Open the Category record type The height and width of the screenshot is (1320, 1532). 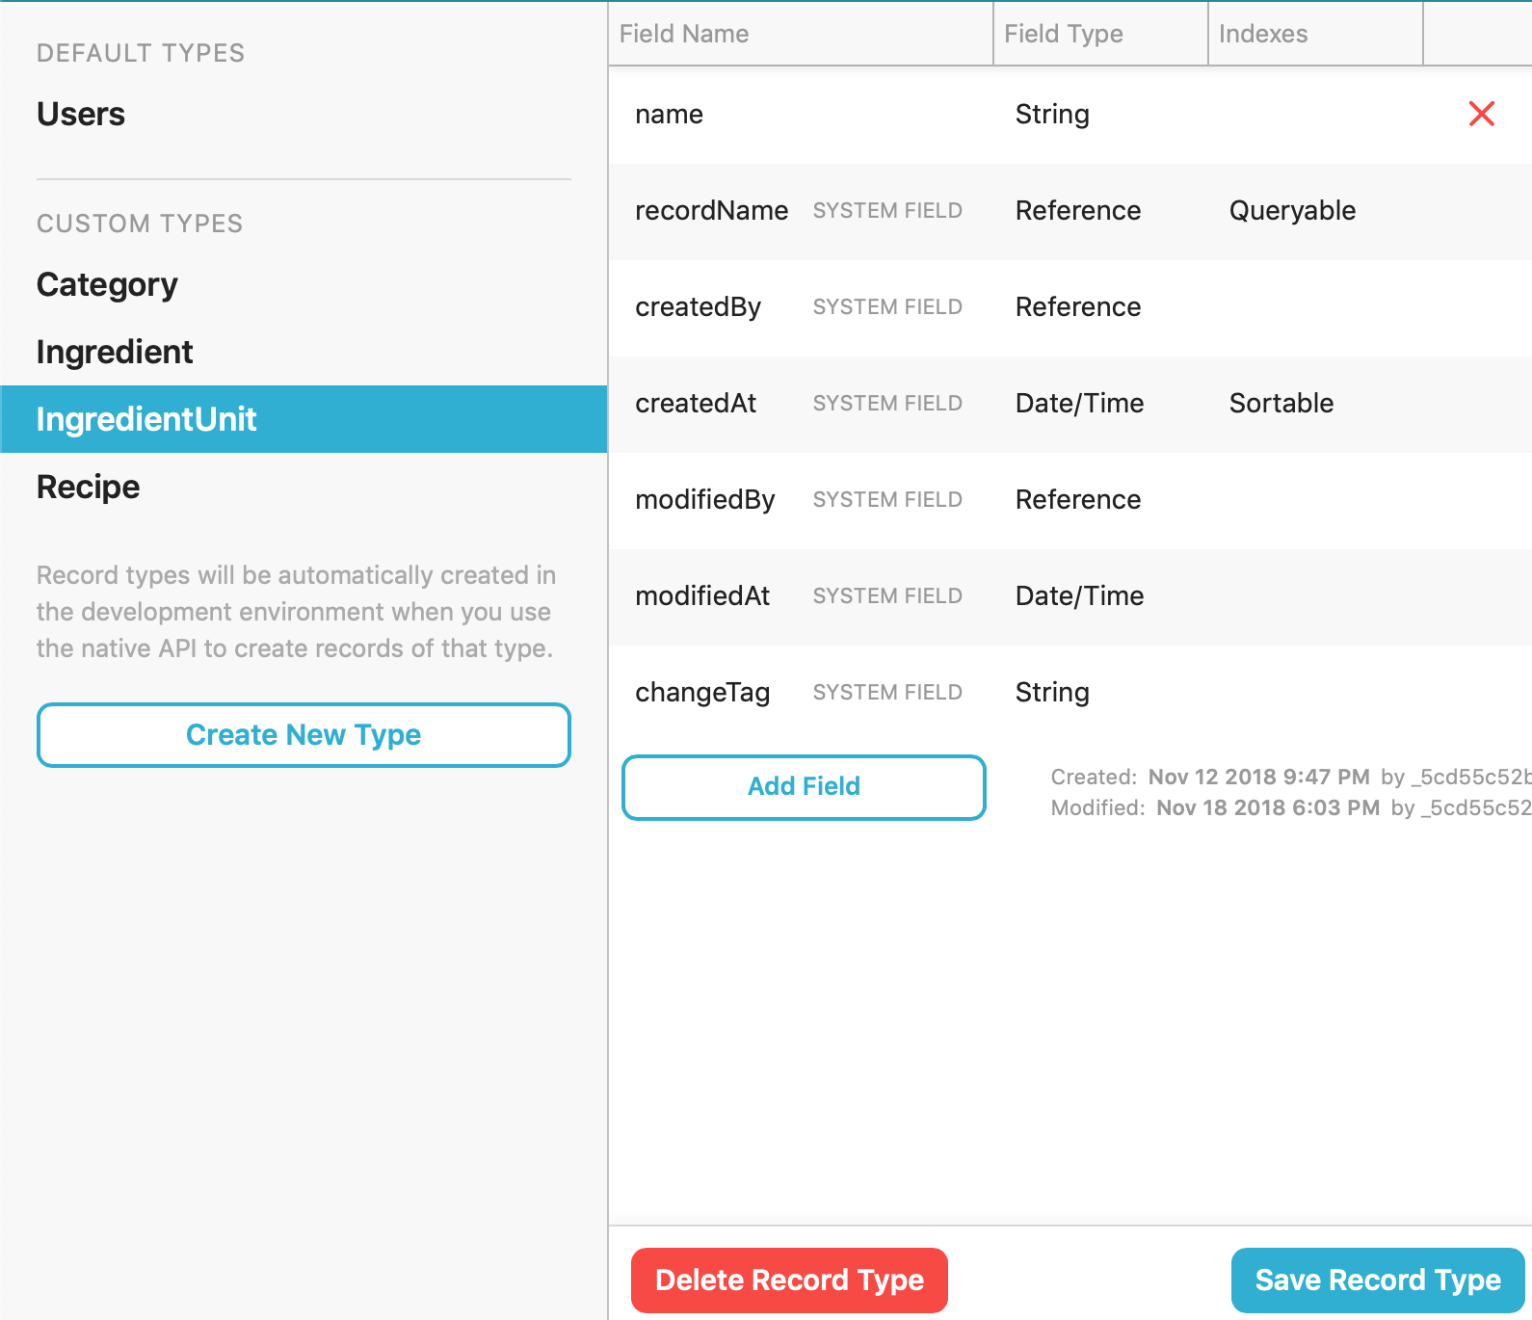tap(107, 285)
